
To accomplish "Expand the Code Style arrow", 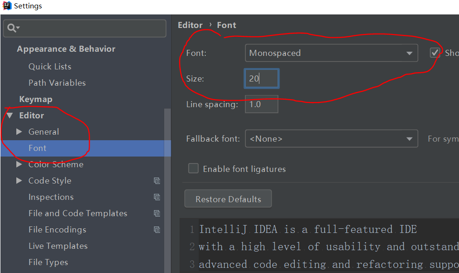I will (19, 181).
